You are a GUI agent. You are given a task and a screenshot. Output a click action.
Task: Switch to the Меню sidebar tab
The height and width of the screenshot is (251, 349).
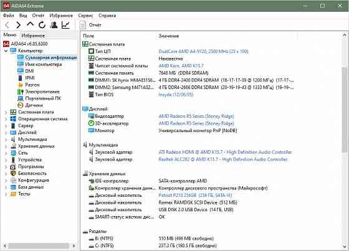click(x=10, y=35)
